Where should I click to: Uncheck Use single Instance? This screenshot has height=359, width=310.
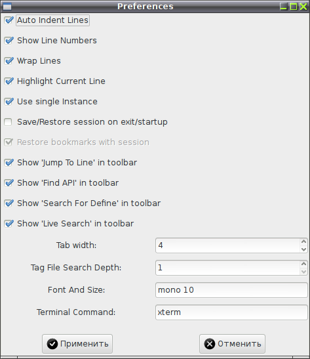click(x=9, y=102)
